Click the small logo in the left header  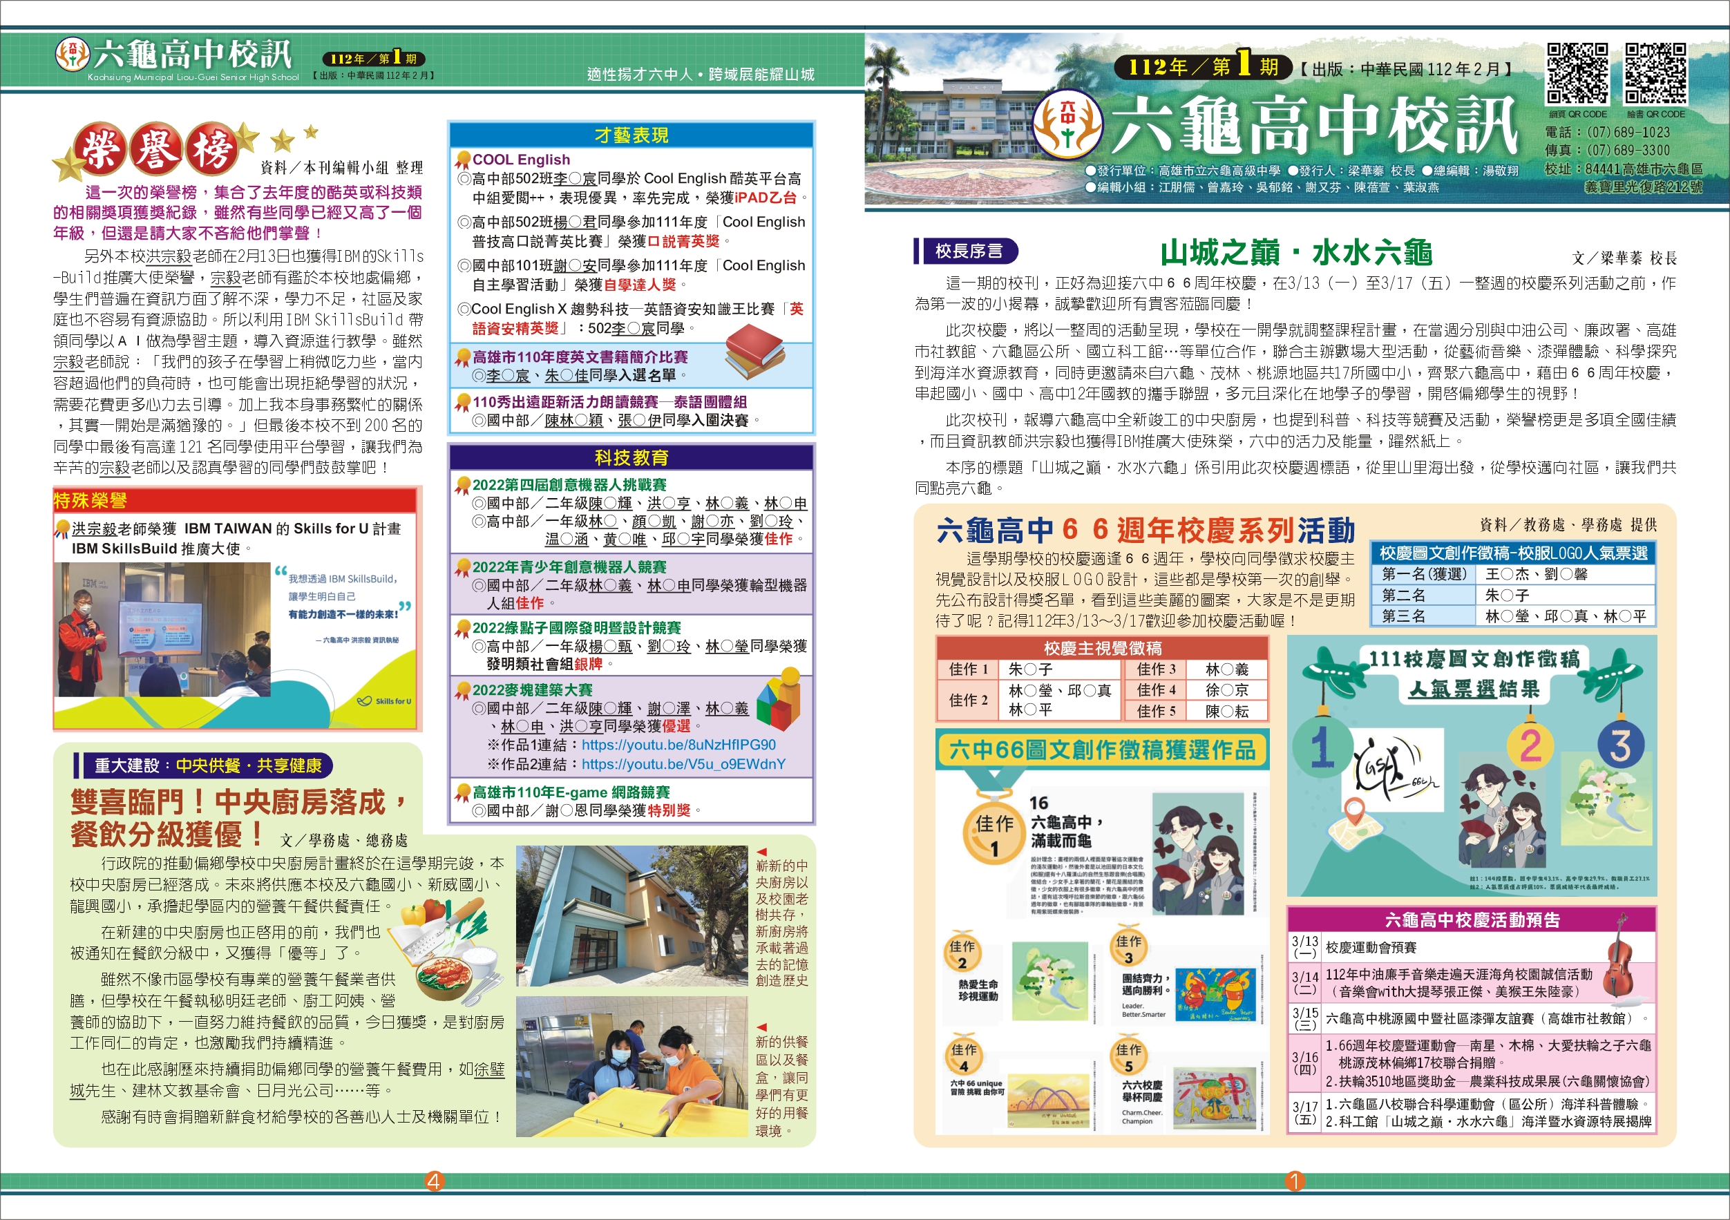(73, 55)
